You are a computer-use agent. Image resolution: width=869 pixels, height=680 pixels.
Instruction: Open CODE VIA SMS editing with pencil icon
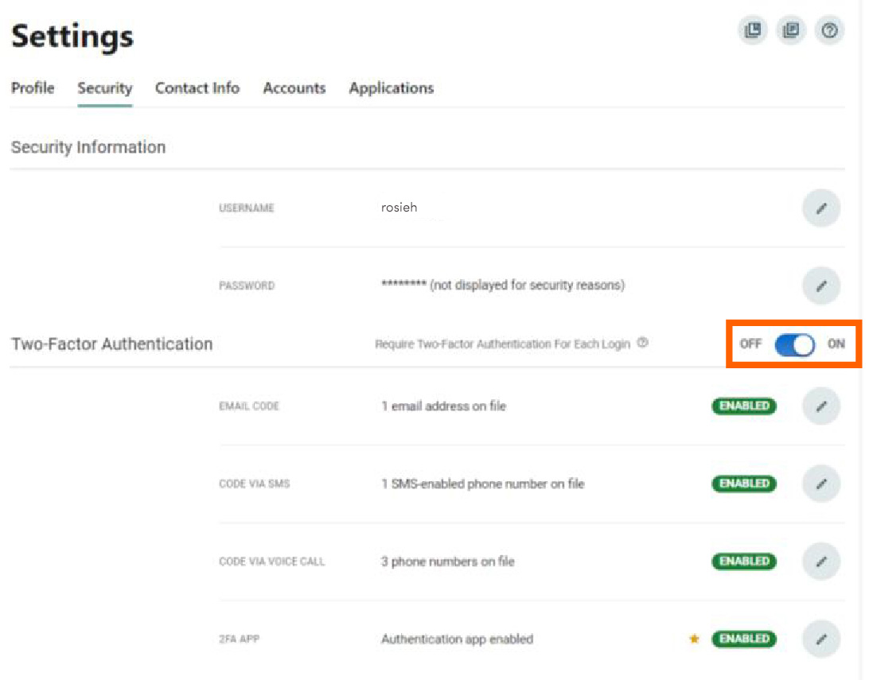point(821,484)
